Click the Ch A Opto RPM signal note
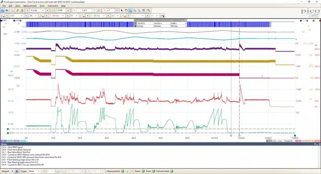The height and width of the screenshot is (174, 321). [12, 147]
